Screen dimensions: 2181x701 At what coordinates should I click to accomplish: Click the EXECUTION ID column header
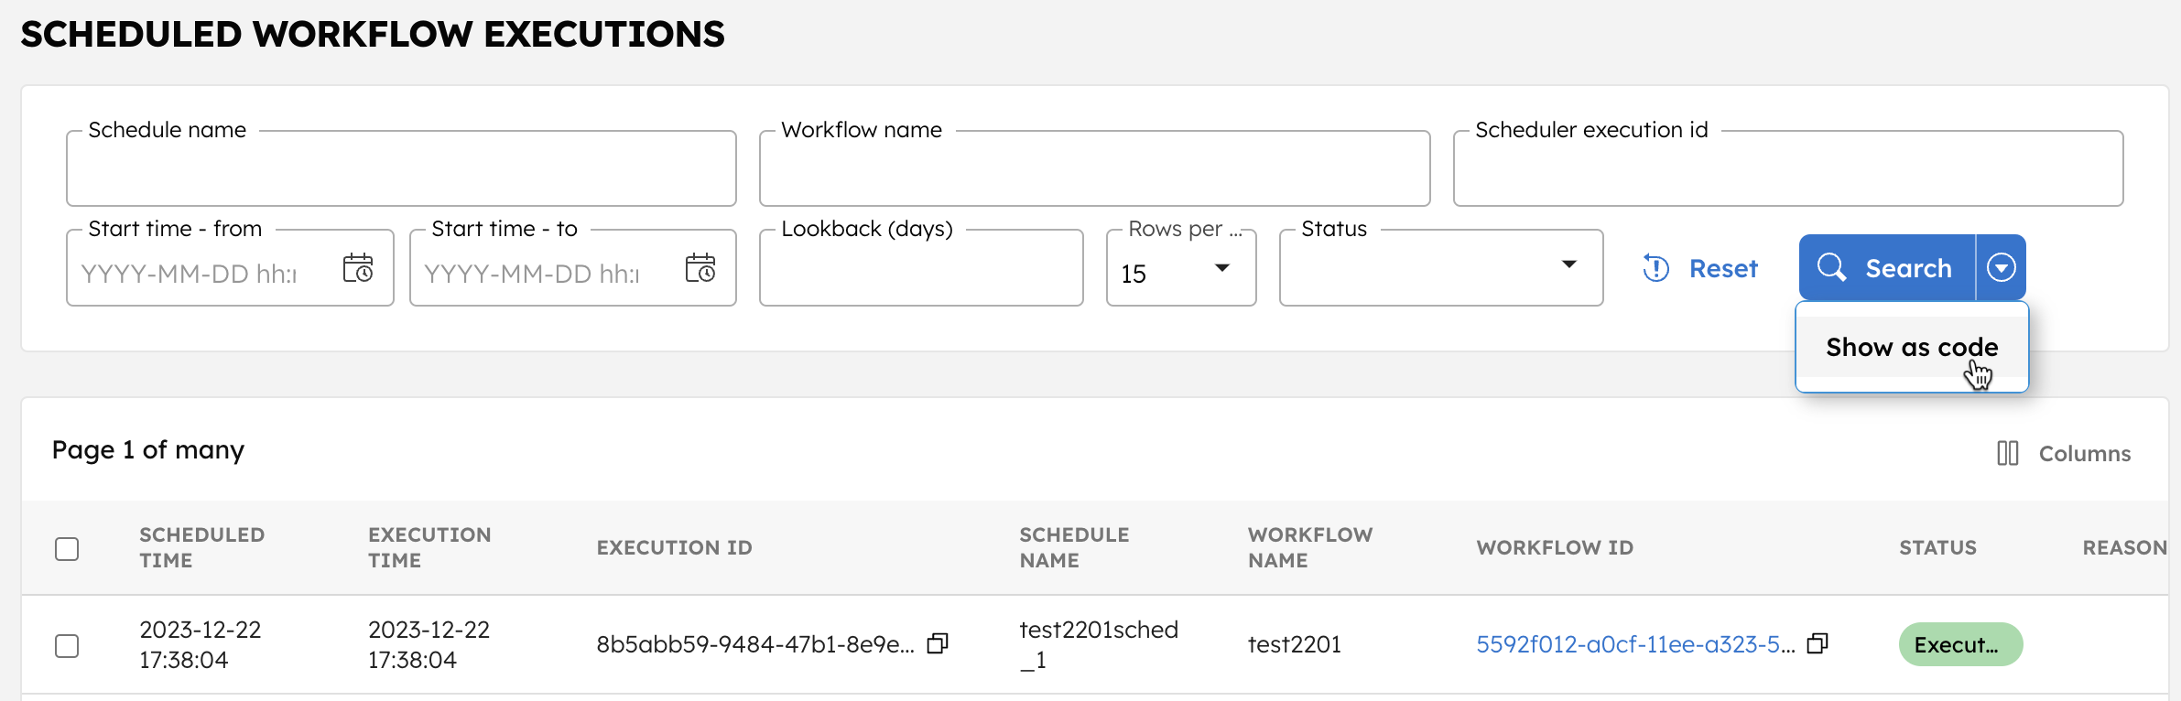coord(675,547)
